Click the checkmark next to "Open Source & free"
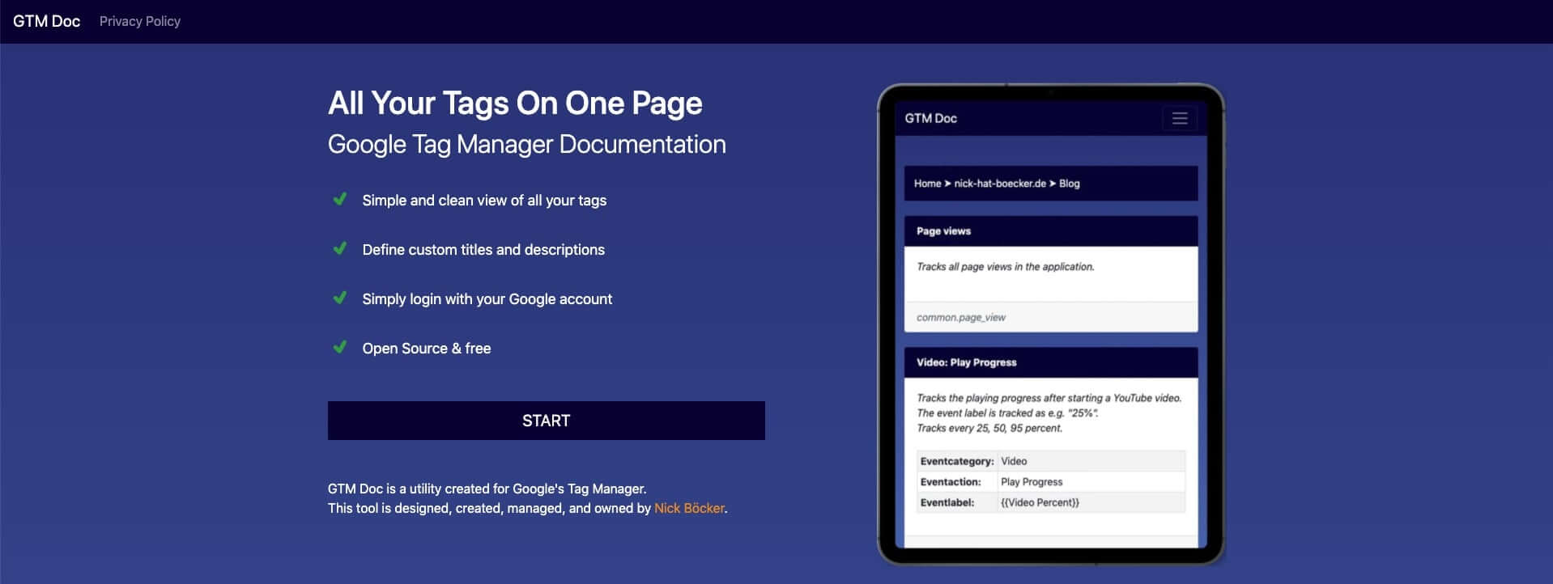The height and width of the screenshot is (584, 1553). 340,347
